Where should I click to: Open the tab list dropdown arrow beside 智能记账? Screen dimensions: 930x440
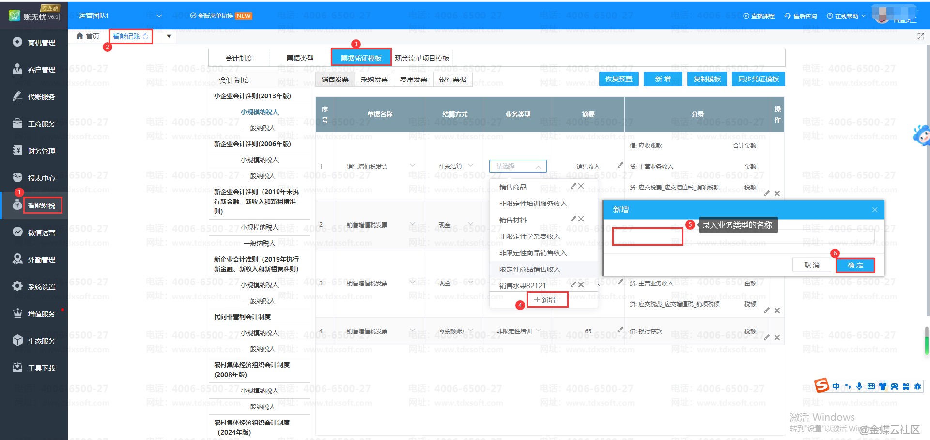click(x=169, y=36)
